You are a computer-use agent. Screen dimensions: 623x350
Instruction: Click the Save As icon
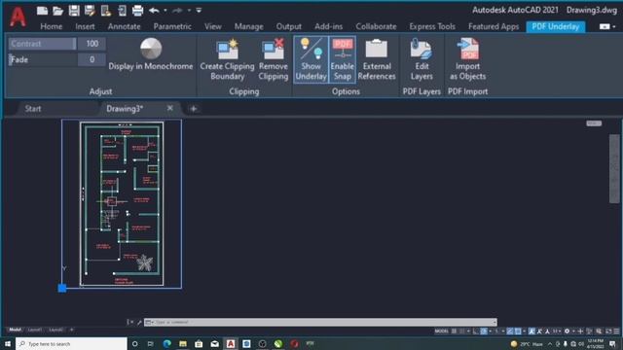[x=90, y=11]
